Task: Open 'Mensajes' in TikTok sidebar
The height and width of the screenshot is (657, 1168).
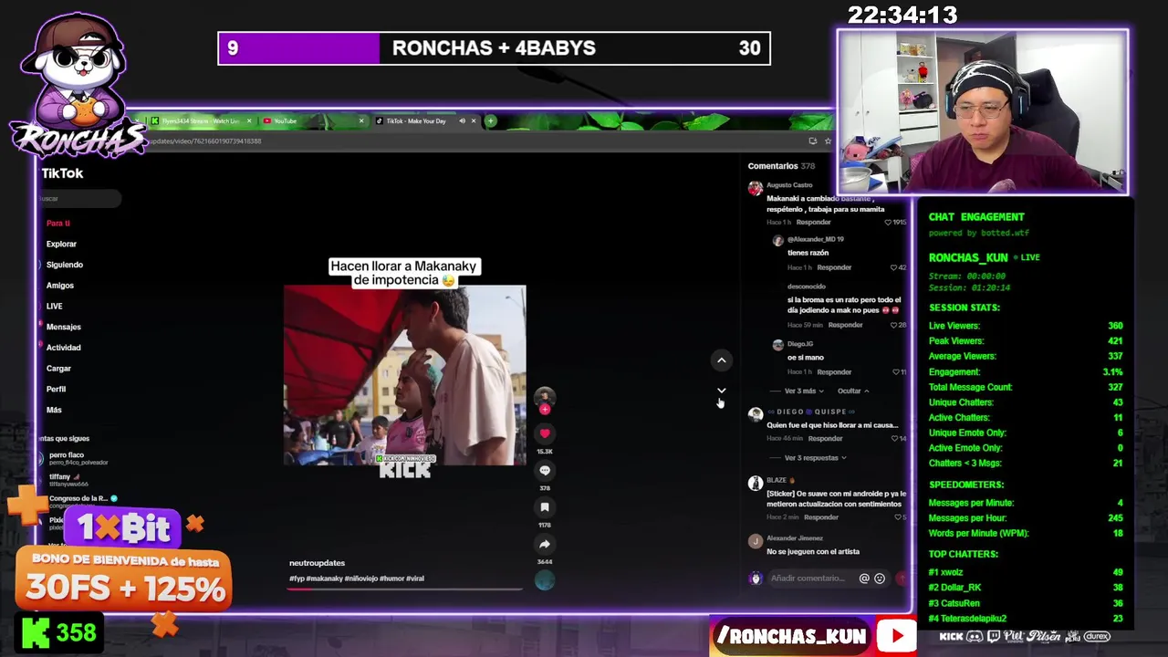Action: pyautogui.click(x=63, y=327)
